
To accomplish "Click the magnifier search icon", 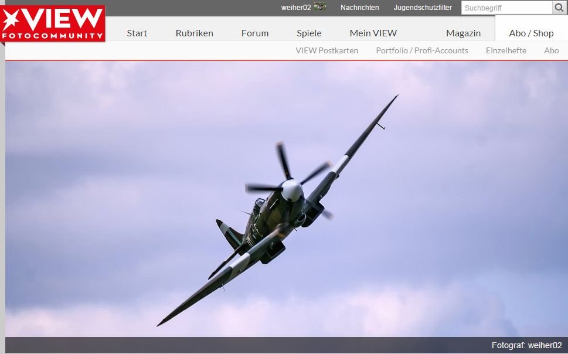I will [x=560, y=8].
